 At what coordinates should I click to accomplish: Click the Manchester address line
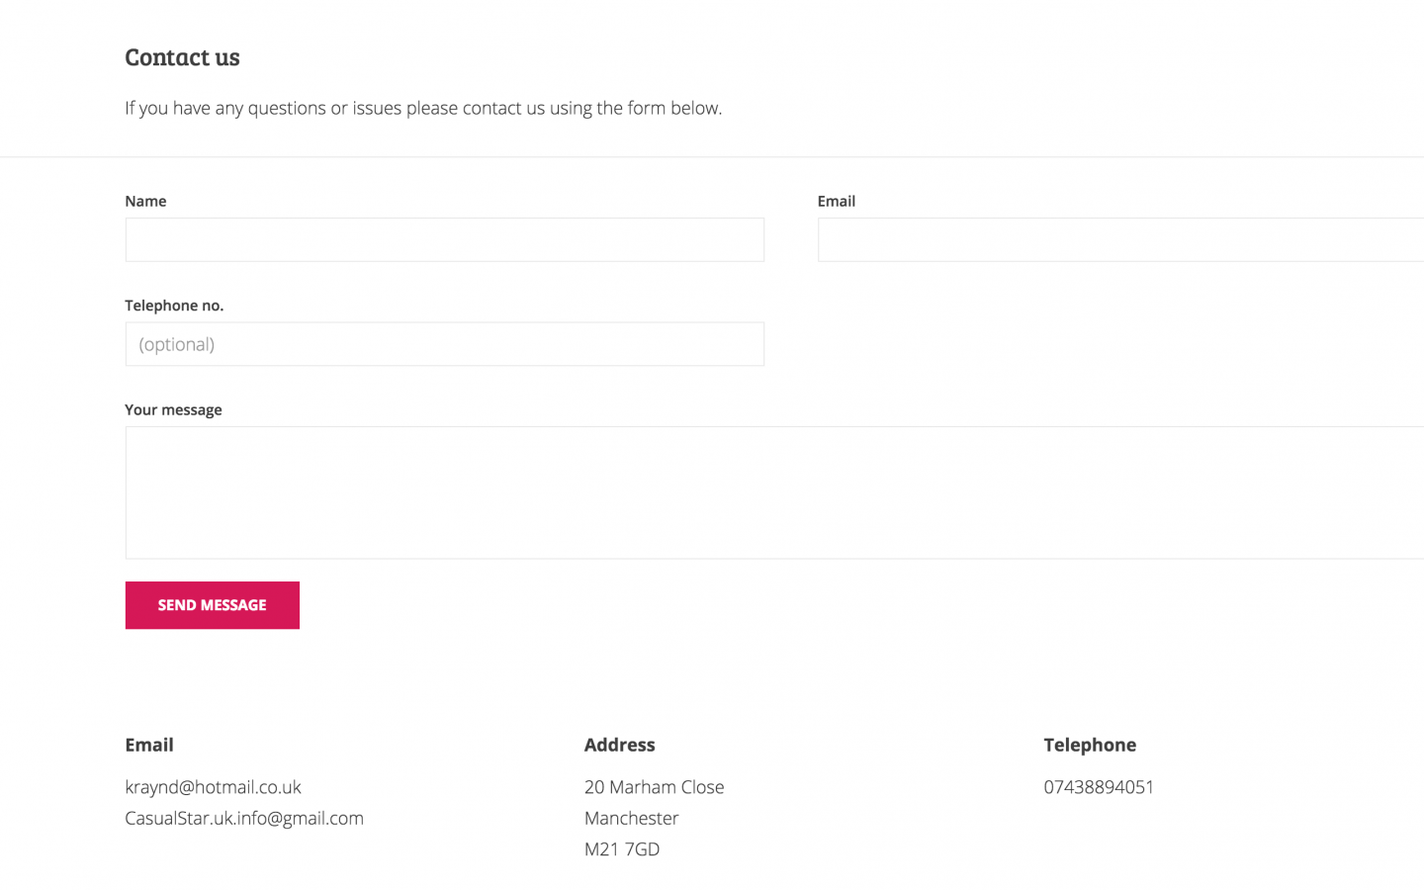pyautogui.click(x=631, y=818)
